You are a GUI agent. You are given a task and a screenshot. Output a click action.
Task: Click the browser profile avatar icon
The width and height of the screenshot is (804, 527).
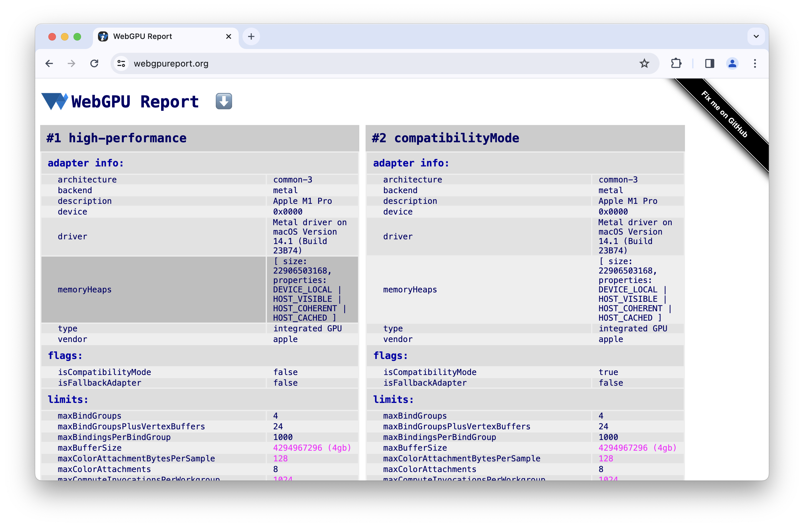point(733,63)
